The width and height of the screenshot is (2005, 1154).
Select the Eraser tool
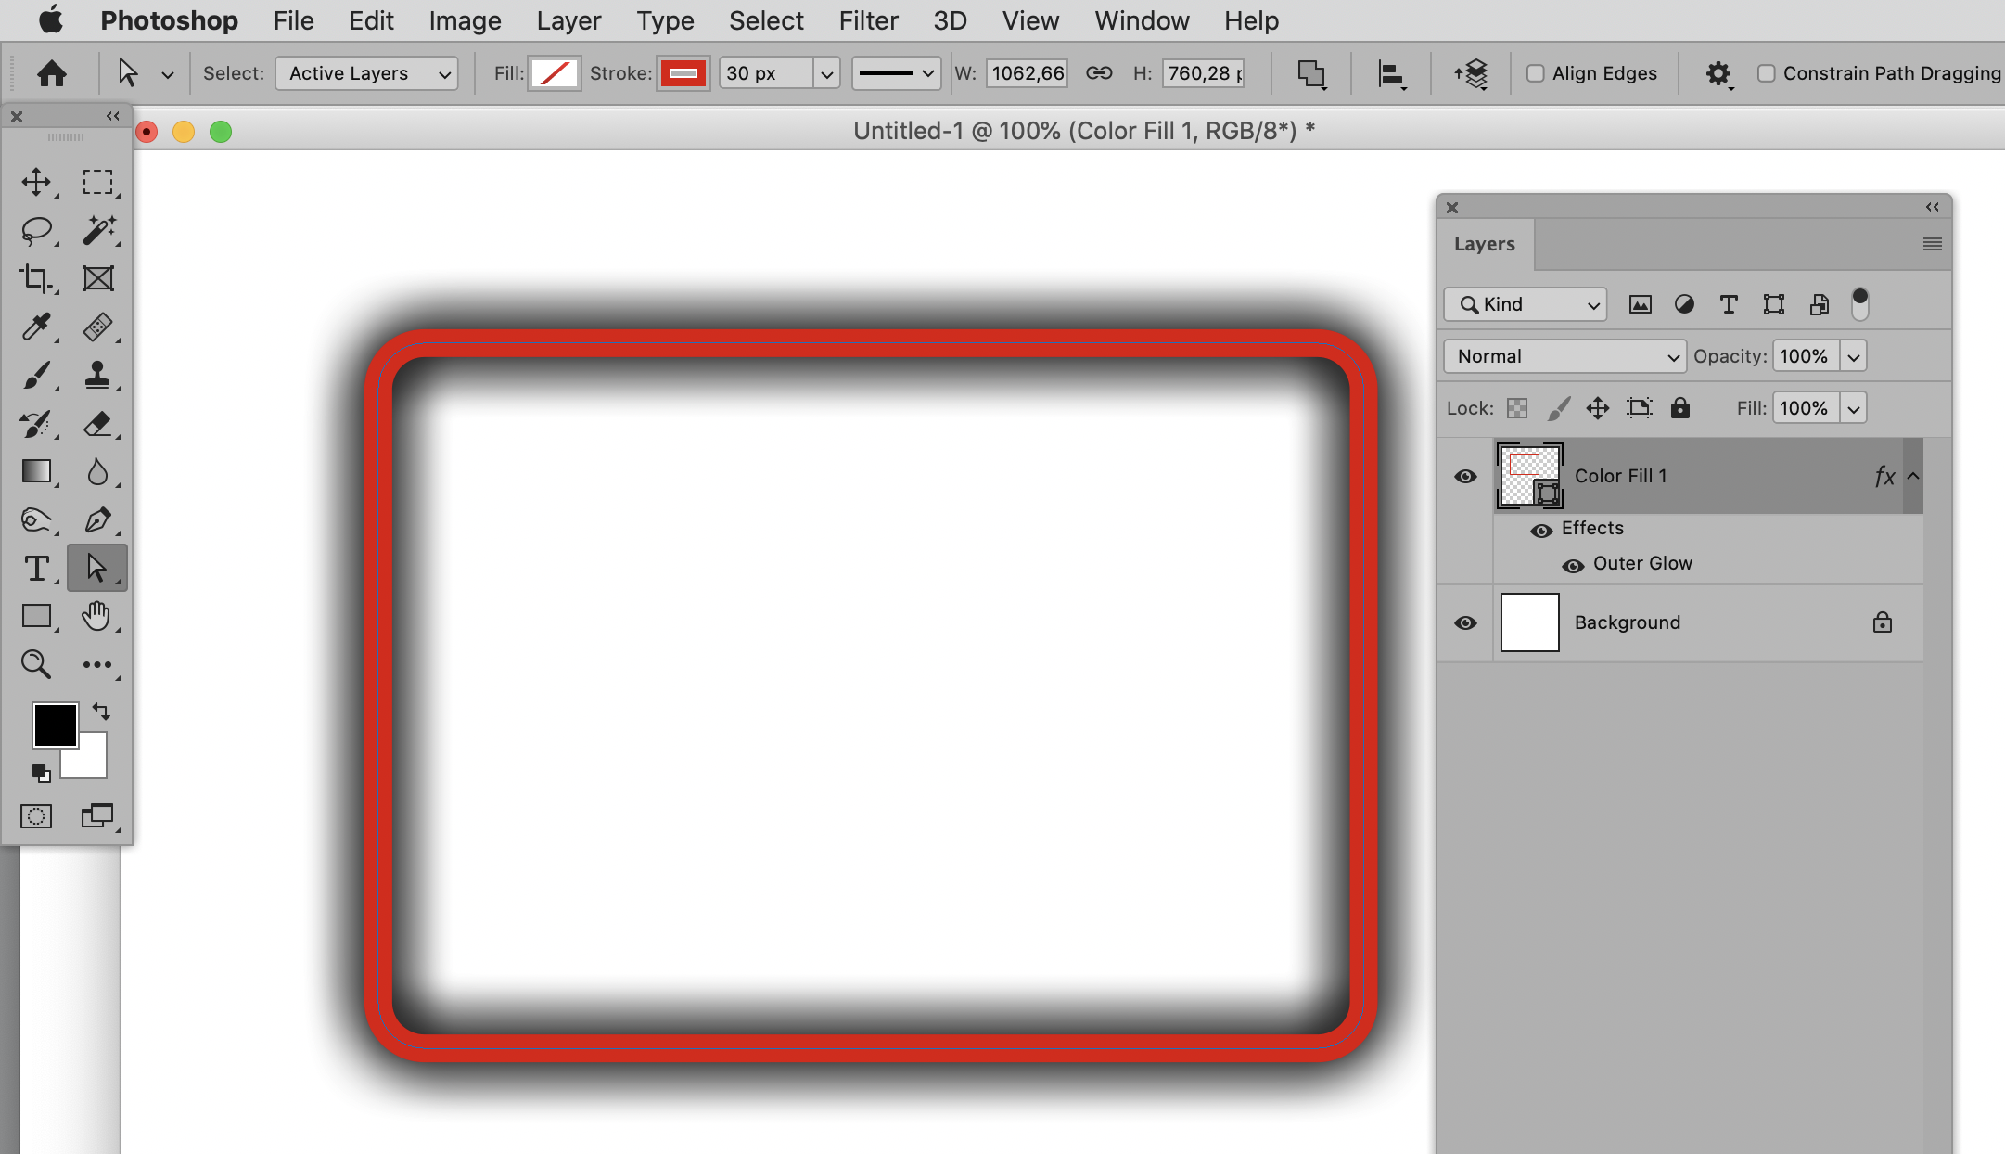97,424
